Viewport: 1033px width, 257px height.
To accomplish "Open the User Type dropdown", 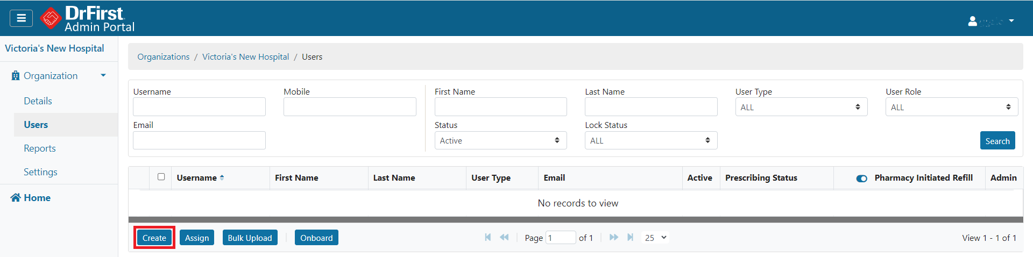I will 801,107.
